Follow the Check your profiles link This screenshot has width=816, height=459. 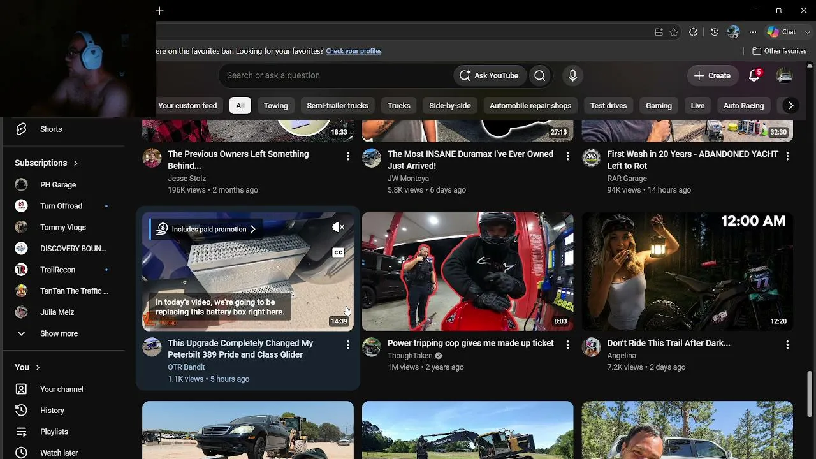point(354,51)
